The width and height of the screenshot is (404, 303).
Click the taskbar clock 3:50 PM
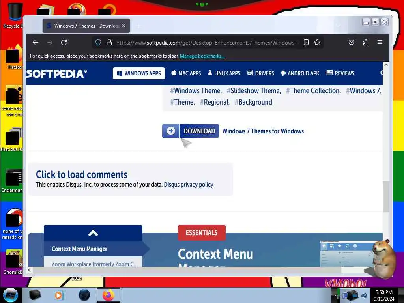[x=384, y=295]
